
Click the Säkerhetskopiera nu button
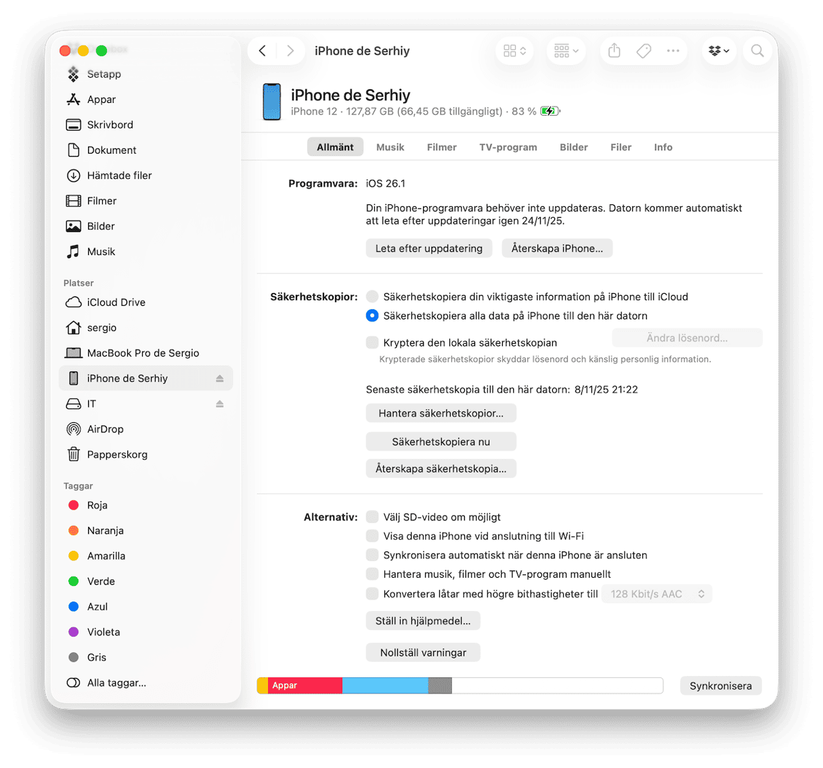[x=441, y=442]
